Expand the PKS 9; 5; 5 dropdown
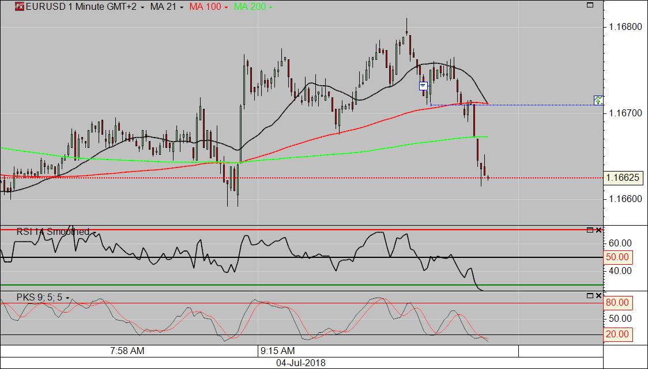Viewport: 648px width, 369px height. click(67, 298)
